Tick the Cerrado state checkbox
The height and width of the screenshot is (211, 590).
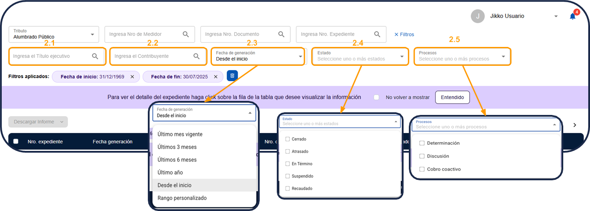click(288, 139)
